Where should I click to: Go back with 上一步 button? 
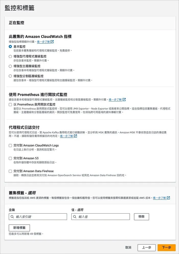pos(147,248)
